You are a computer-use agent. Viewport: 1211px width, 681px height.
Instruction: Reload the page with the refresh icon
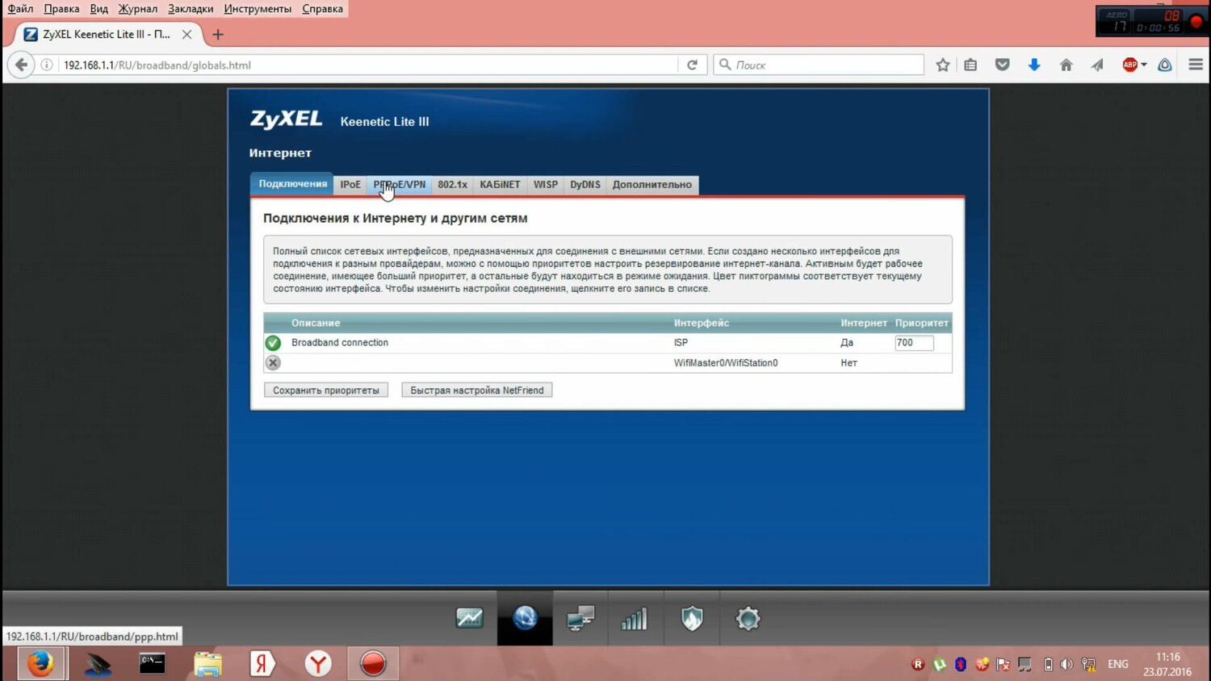pos(692,65)
